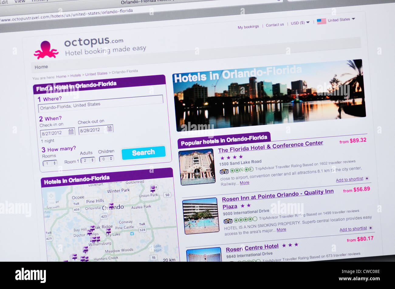Click the from $80.17 price
The width and height of the screenshot is (395, 289).
(x=360, y=239)
